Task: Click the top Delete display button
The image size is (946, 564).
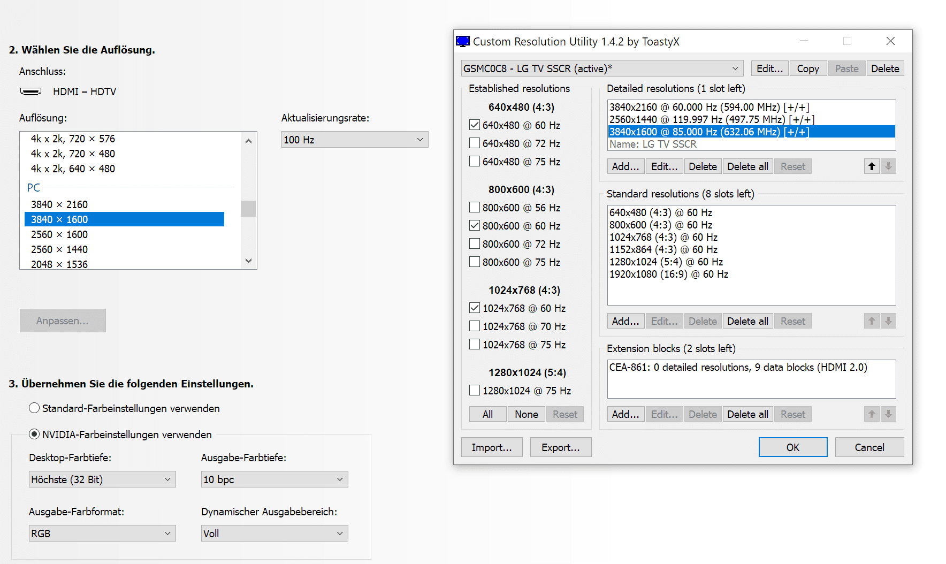Action: tap(885, 68)
